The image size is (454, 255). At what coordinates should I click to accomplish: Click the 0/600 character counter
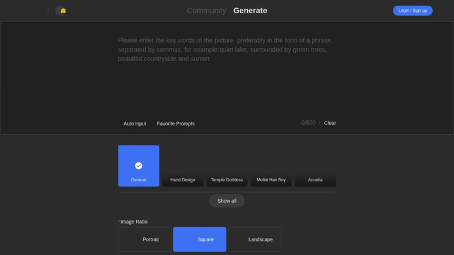(x=308, y=123)
